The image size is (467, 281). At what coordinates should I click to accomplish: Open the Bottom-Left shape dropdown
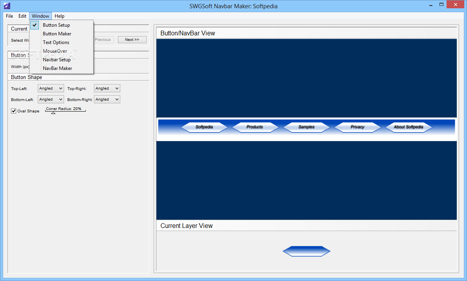[x=51, y=99]
